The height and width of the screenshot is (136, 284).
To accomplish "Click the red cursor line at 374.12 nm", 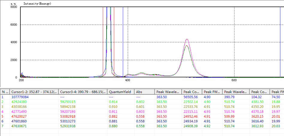I will (114, 42).
